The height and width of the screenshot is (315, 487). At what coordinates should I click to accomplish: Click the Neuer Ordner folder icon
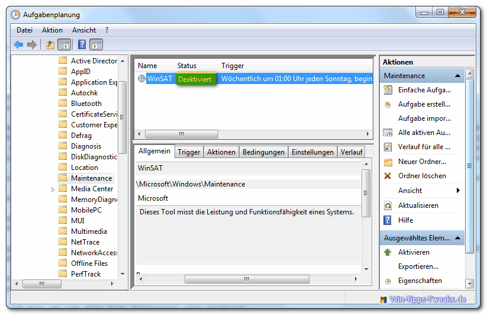pyautogui.click(x=388, y=162)
